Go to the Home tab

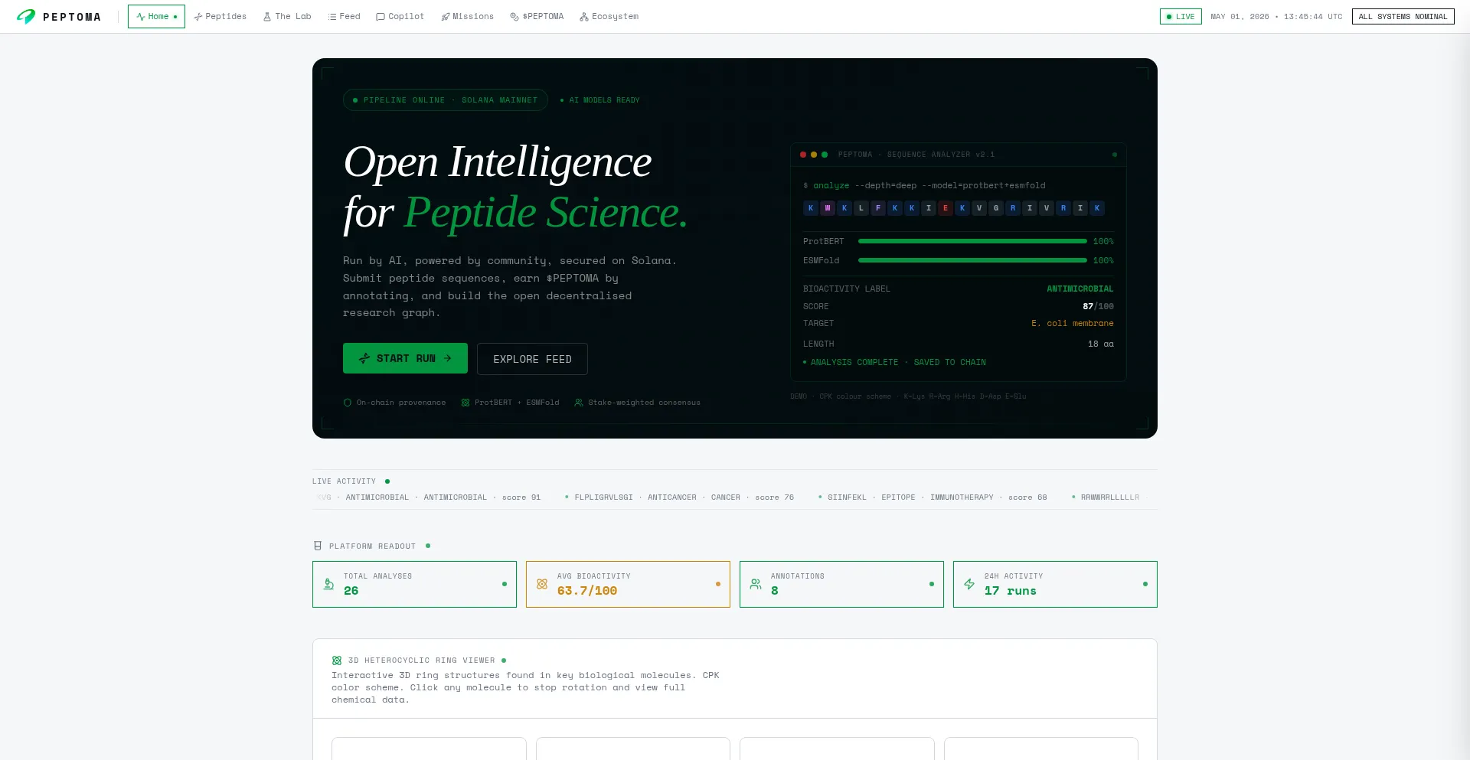(156, 16)
